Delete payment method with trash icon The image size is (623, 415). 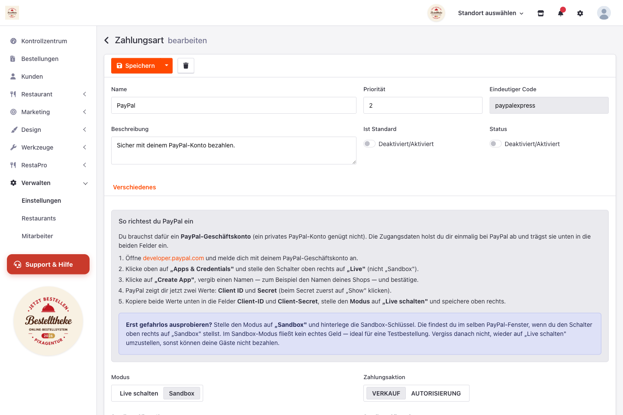click(x=186, y=66)
